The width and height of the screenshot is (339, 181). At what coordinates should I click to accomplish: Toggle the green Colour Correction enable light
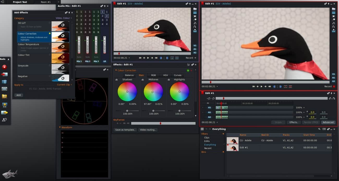coord(188,71)
